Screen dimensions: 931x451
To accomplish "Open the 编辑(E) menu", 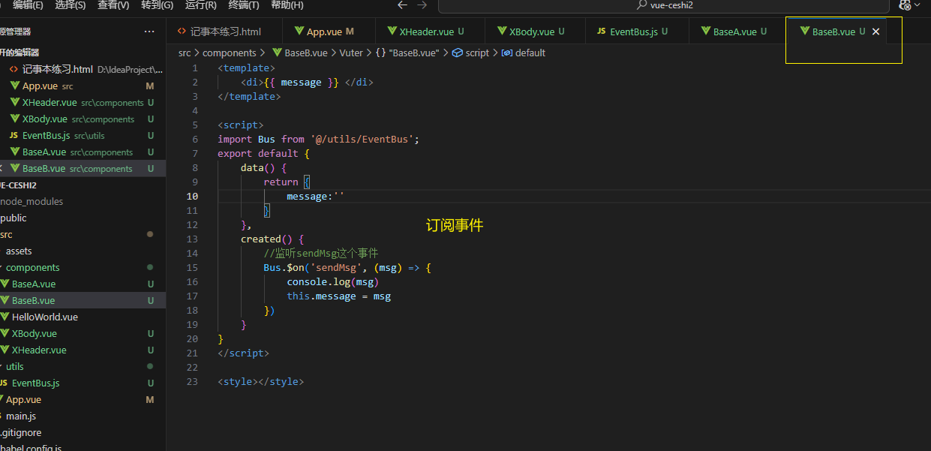I will (28, 5).
